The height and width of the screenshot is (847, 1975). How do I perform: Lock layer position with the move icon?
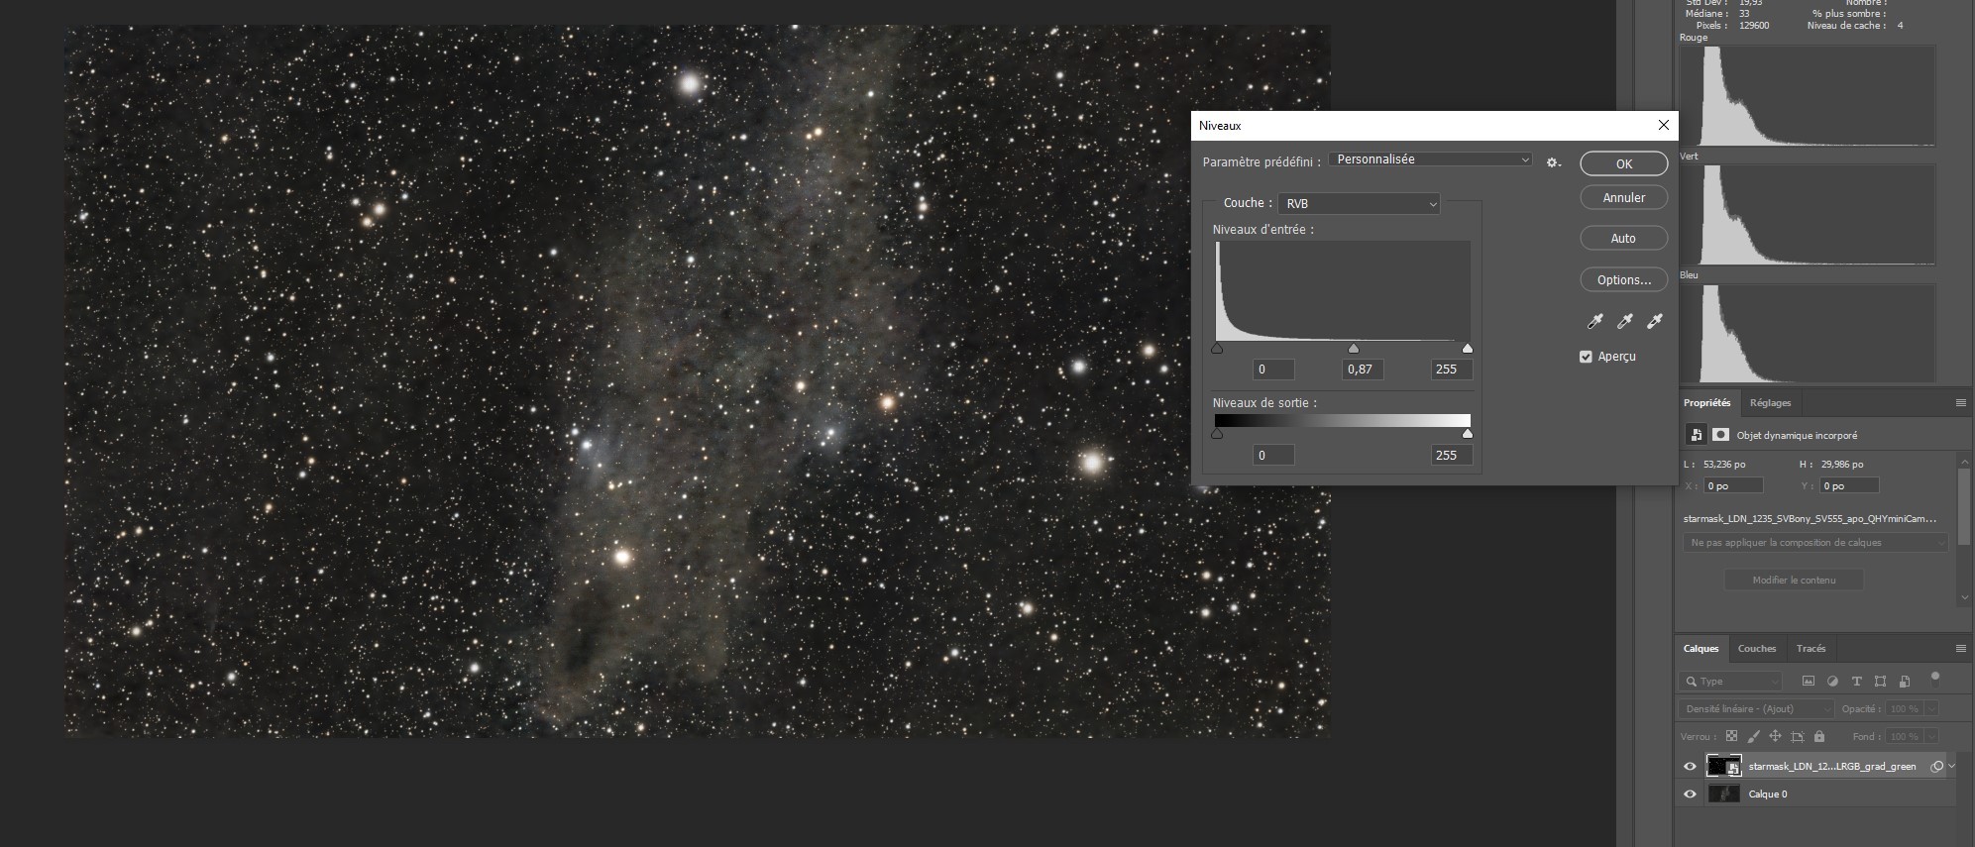[x=1775, y=736]
